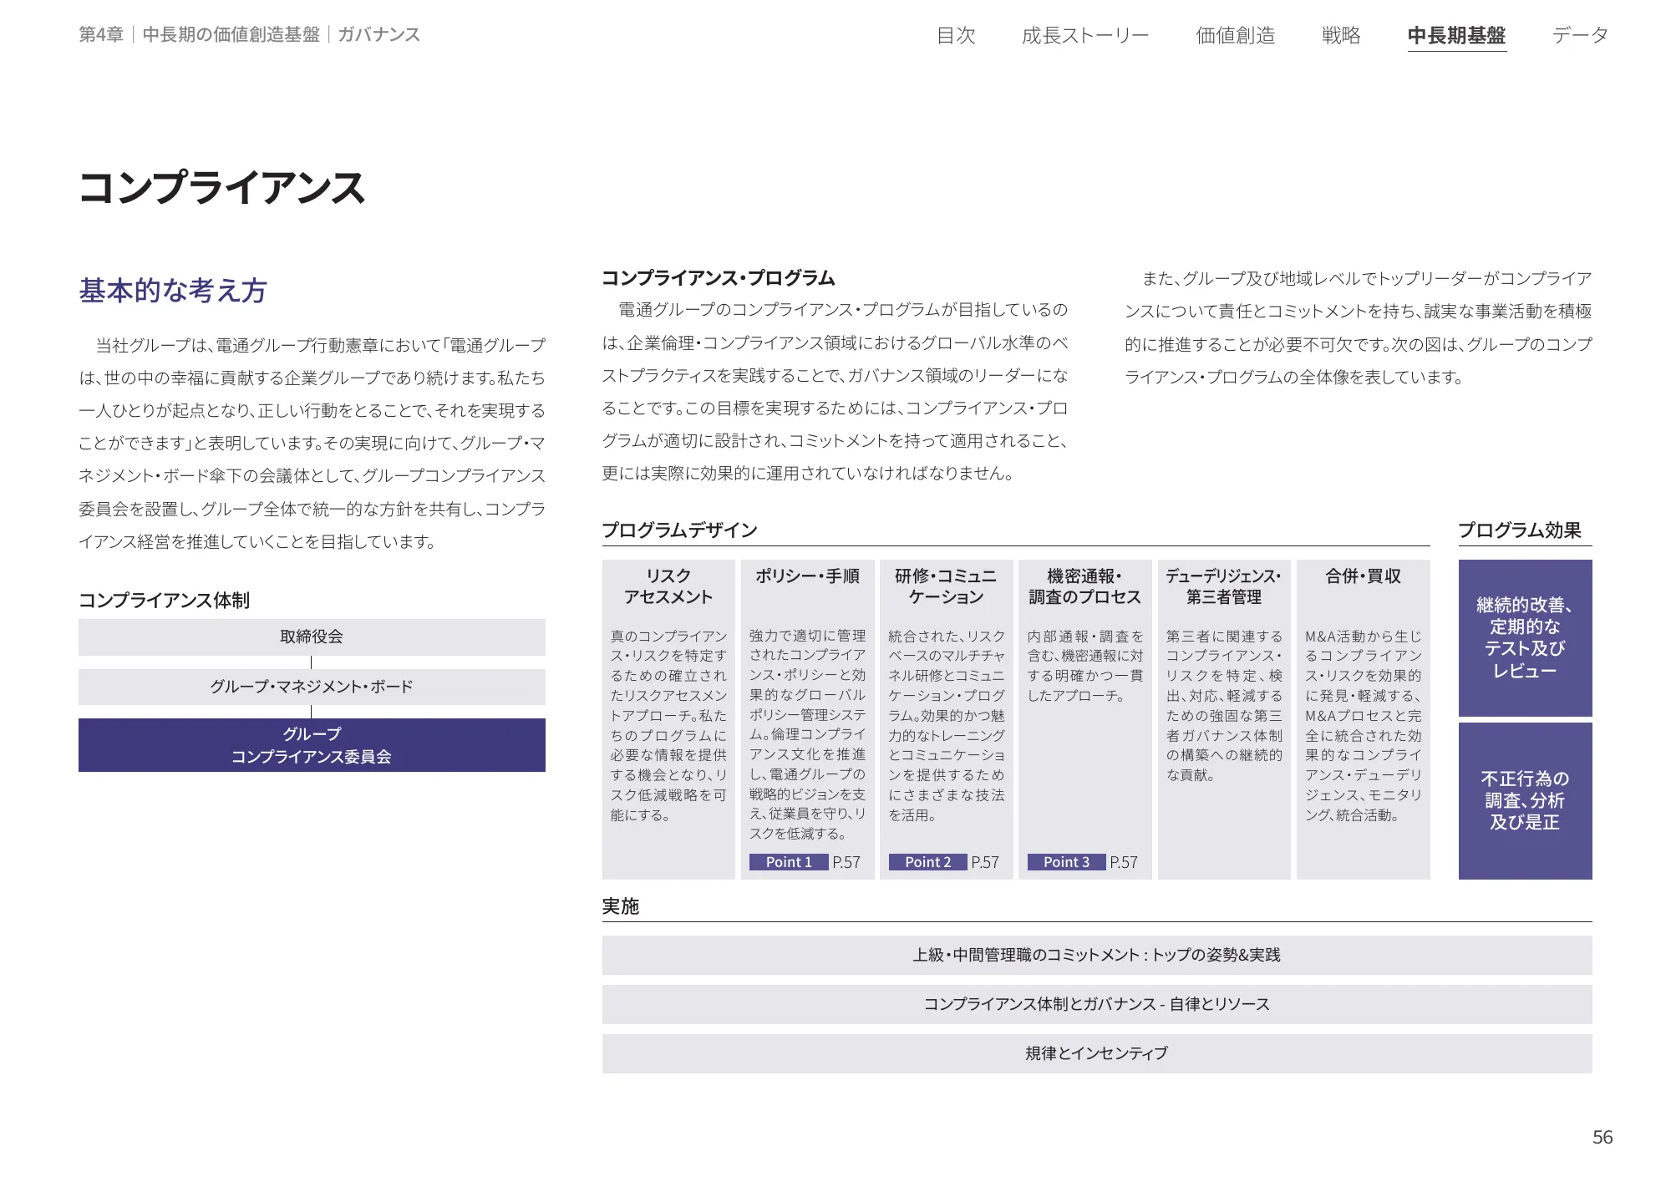This screenshot has height=1182, width=1671.
Task: Click the 研修・コミュニケーション column
Action: click(x=947, y=718)
